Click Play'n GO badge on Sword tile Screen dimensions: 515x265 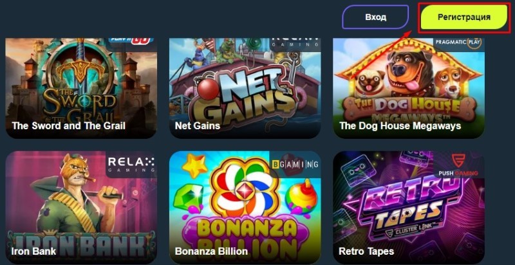point(131,42)
